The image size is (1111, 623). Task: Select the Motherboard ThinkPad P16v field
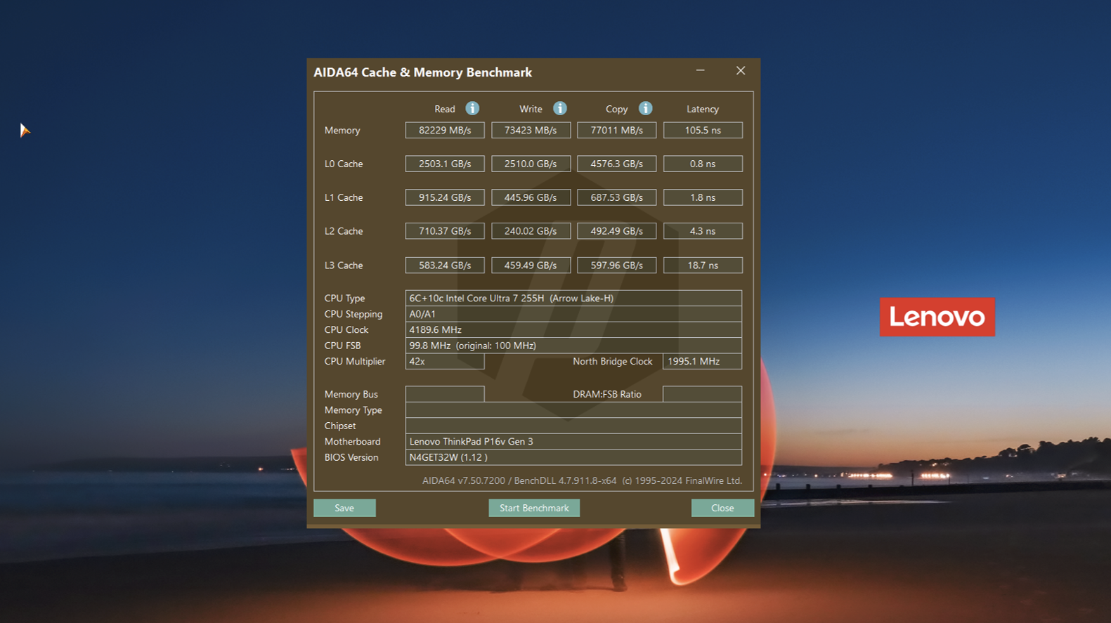[x=573, y=442]
